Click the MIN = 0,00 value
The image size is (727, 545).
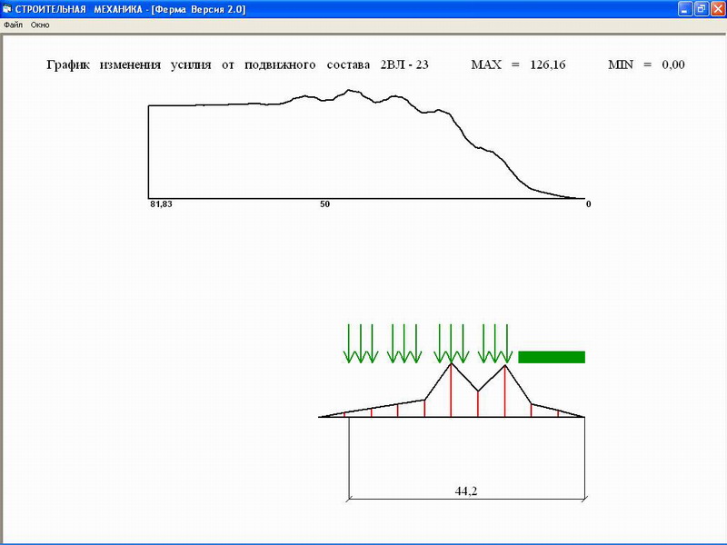click(646, 64)
